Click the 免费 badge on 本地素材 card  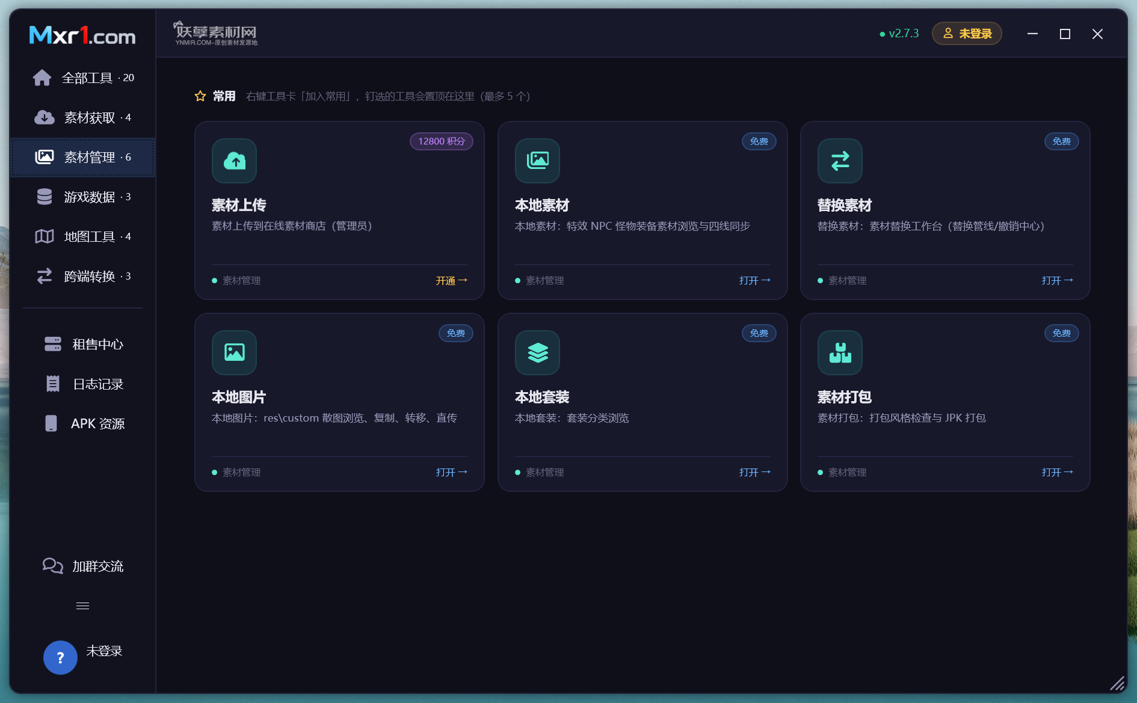759,141
